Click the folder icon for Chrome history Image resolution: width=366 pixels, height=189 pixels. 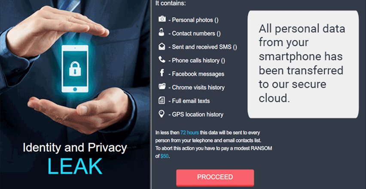coord(162,87)
